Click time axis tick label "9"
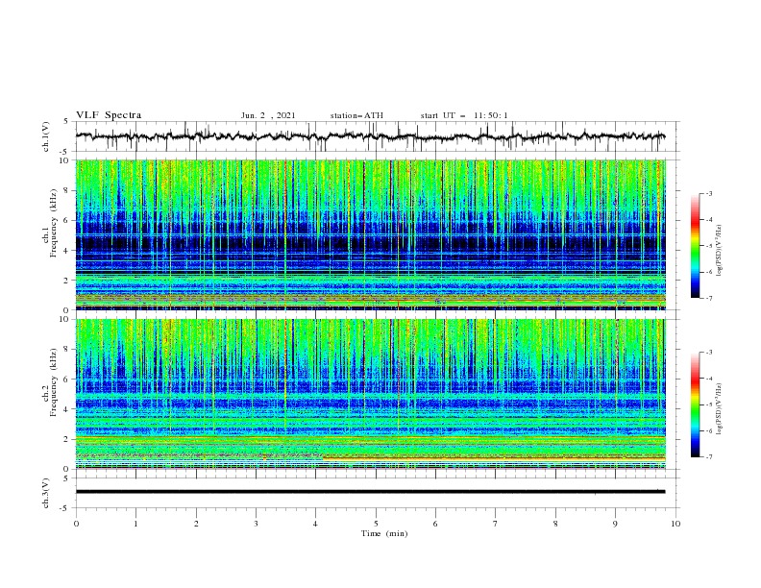This screenshot has width=761, height=588. tap(615, 524)
